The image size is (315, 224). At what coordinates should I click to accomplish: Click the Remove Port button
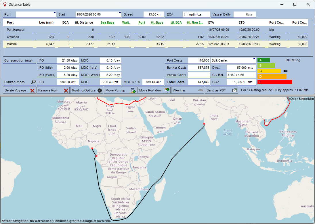point(53,90)
